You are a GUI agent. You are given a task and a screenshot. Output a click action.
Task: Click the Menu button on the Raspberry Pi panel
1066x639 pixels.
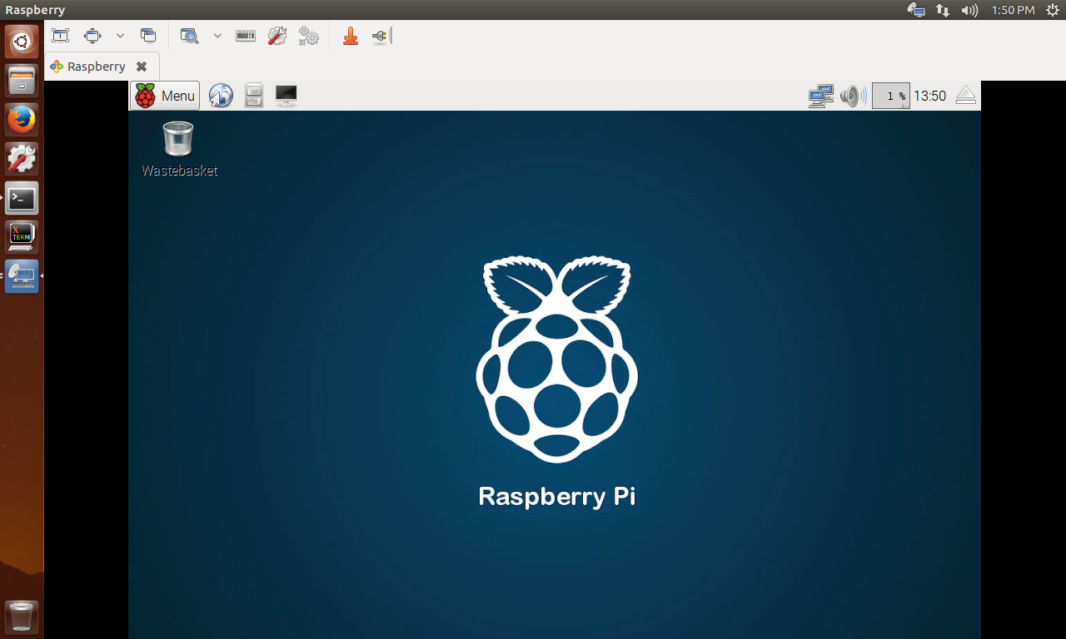[165, 95]
